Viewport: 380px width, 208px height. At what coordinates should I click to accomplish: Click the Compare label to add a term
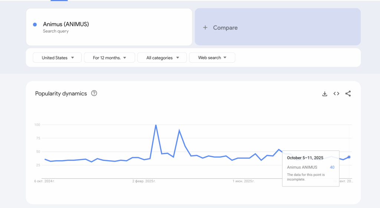point(225,27)
